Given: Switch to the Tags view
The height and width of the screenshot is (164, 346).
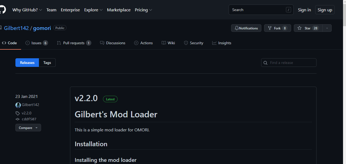Looking at the screenshot, I should click(x=47, y=63).
